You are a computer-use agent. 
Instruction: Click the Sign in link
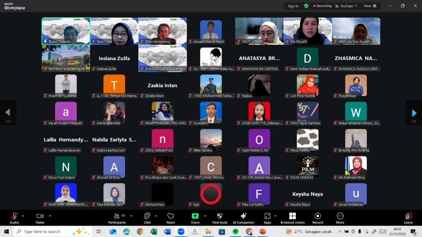tap(293, 6)
